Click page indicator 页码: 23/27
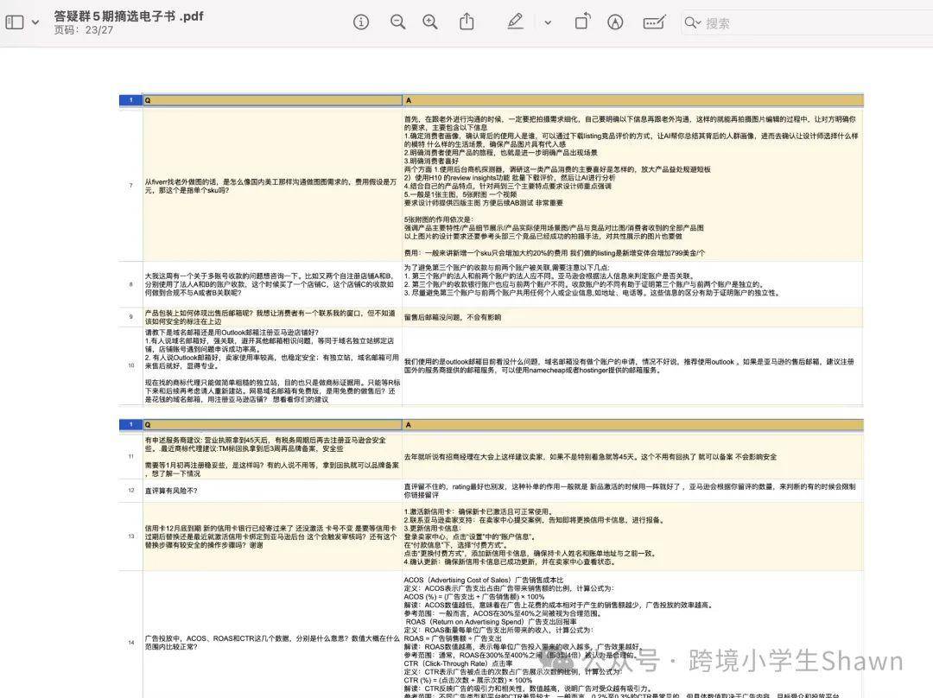933x698 pixels. coord(83,29)
